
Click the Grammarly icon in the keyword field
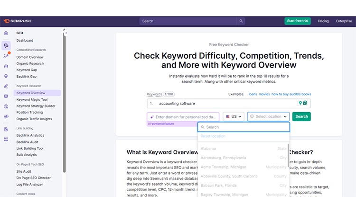click(305, 103)
